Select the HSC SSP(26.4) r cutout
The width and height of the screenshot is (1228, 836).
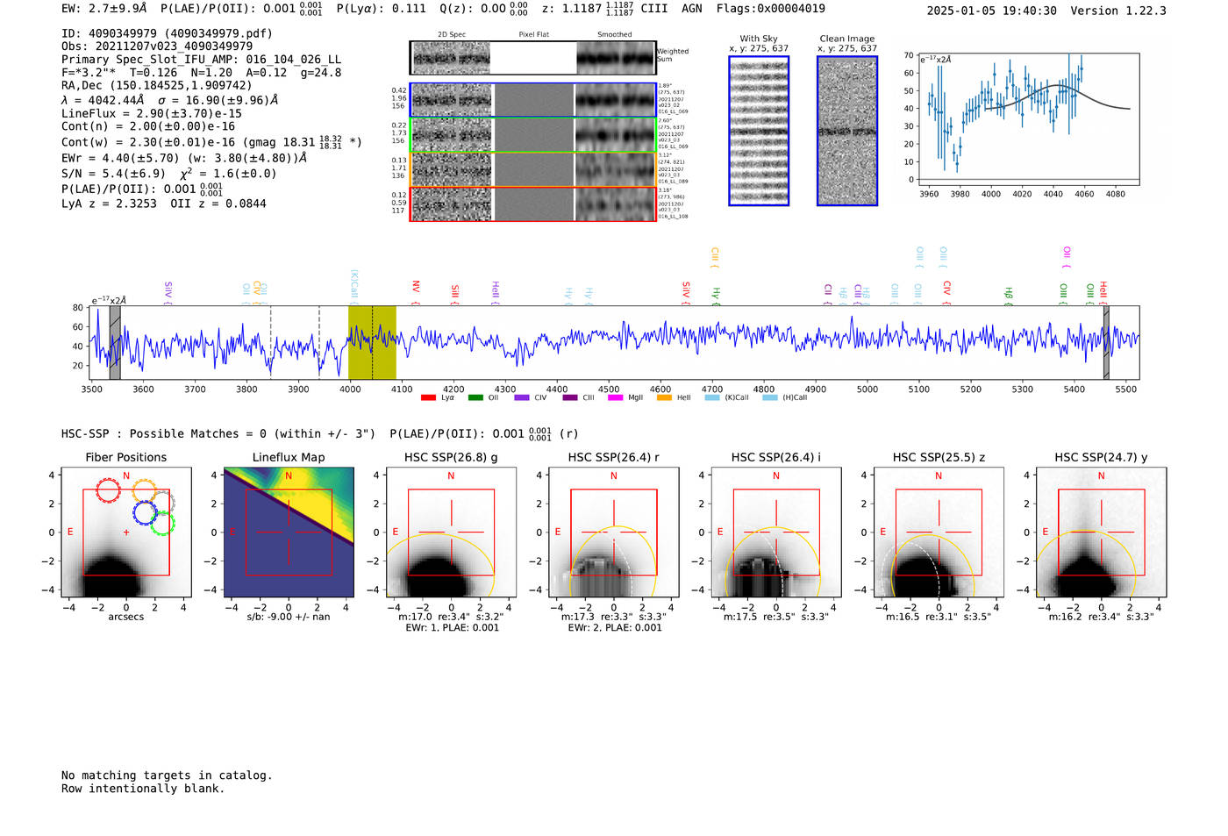[x=614, y=532]
